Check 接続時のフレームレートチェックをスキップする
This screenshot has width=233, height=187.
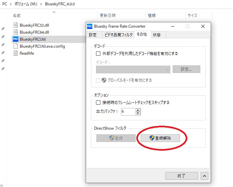tap(98, 102)
